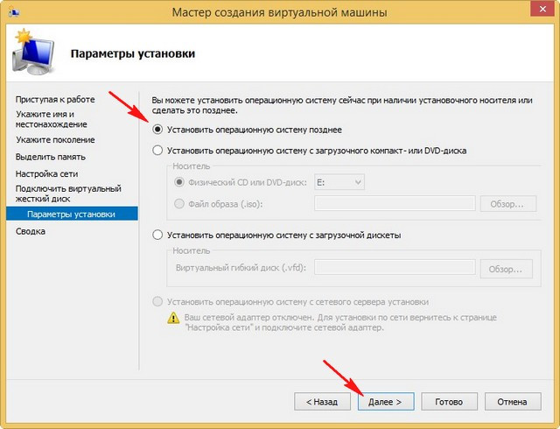Open the E: drive dropdown

pos(339,182)
